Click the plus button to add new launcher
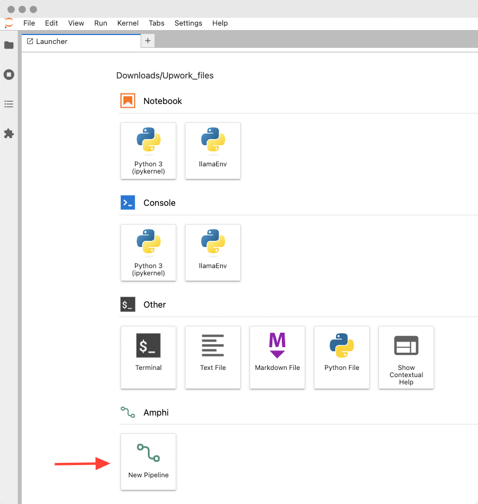 pos(147,41)
